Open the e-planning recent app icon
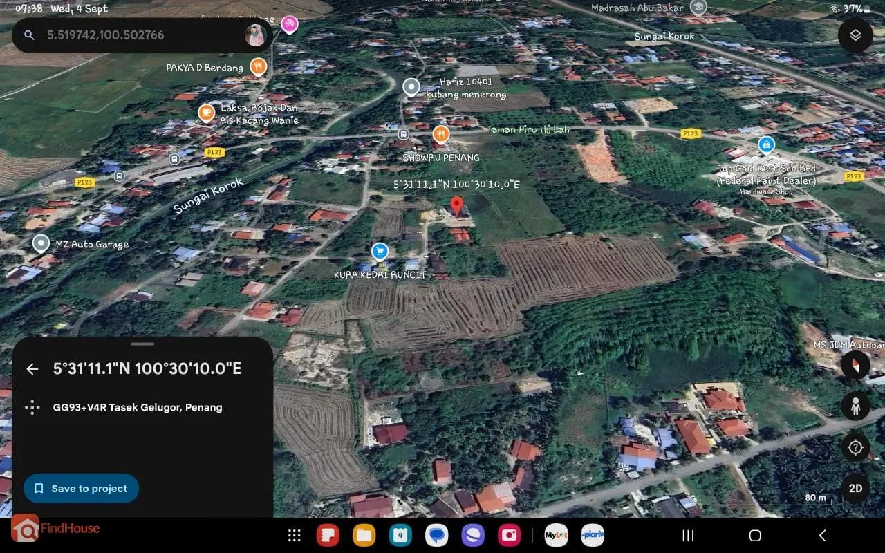This screenshot has width=885, height=553. 593,535
